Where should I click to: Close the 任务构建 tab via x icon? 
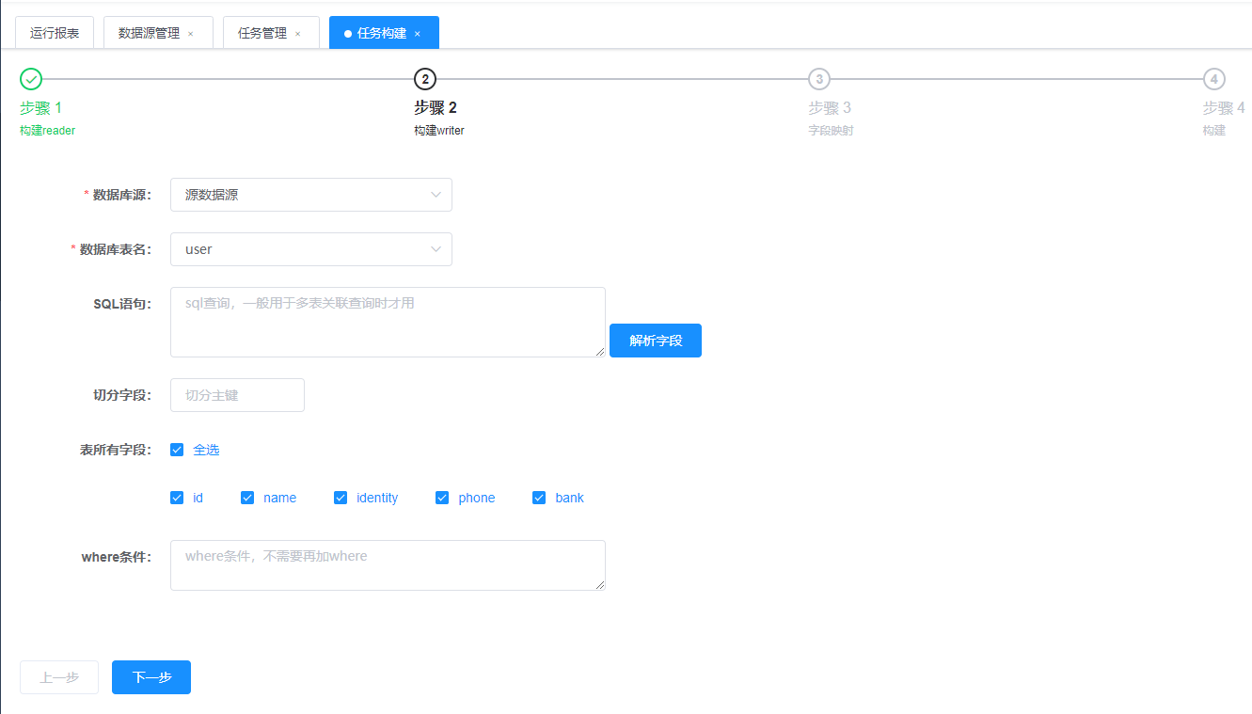pos(418,34)
